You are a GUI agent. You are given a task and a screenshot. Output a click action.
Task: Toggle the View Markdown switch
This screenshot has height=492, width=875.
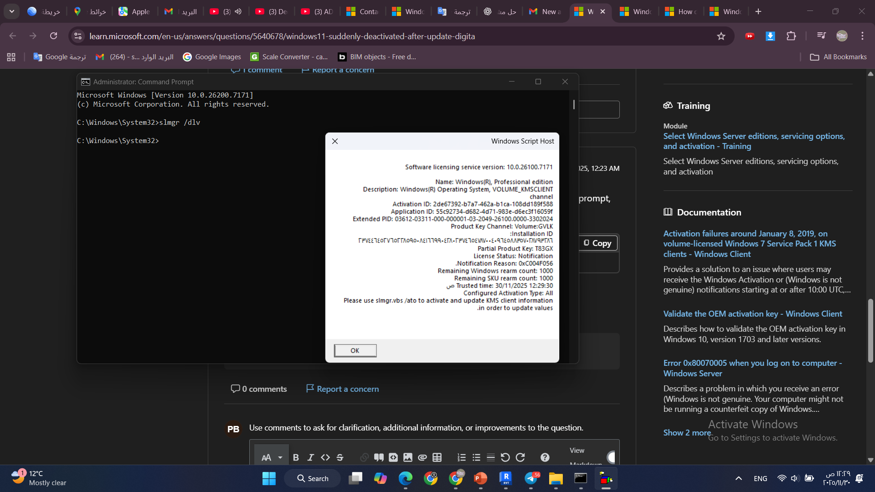coord(612,457)
